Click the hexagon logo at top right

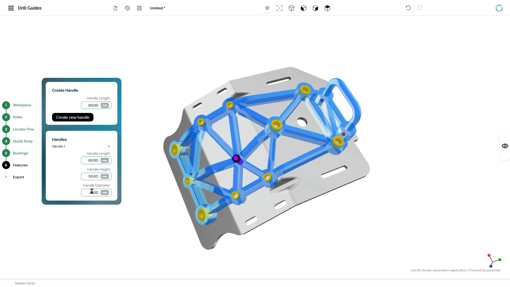pos(499,8)
